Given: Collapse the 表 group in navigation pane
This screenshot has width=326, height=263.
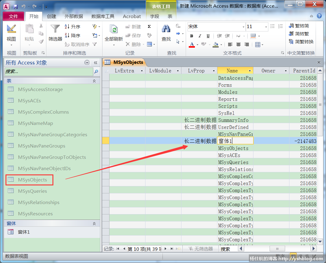Looking at the screenshot, I should coord(94,81).
